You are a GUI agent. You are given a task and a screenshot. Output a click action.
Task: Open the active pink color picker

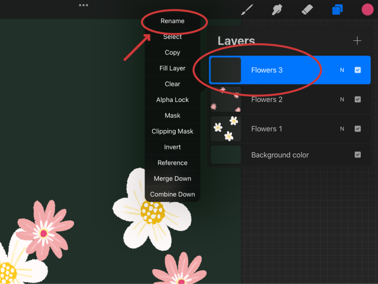(367, 10)
